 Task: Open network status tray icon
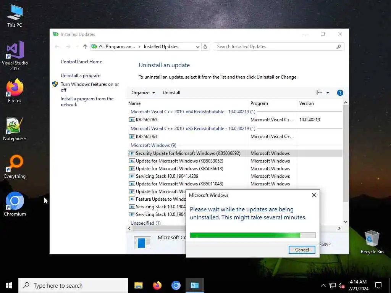pos(333,285)
